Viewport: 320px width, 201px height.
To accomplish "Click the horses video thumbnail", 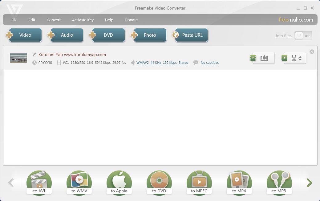I will [x=18, y=58].
